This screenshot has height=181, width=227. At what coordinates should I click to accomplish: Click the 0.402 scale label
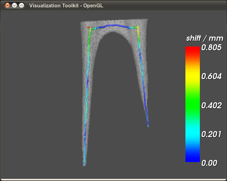211,105
